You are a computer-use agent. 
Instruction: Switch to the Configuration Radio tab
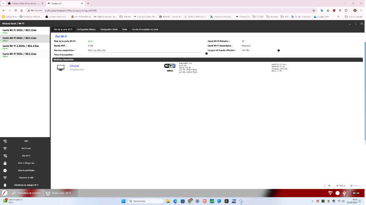pos(109,29)
